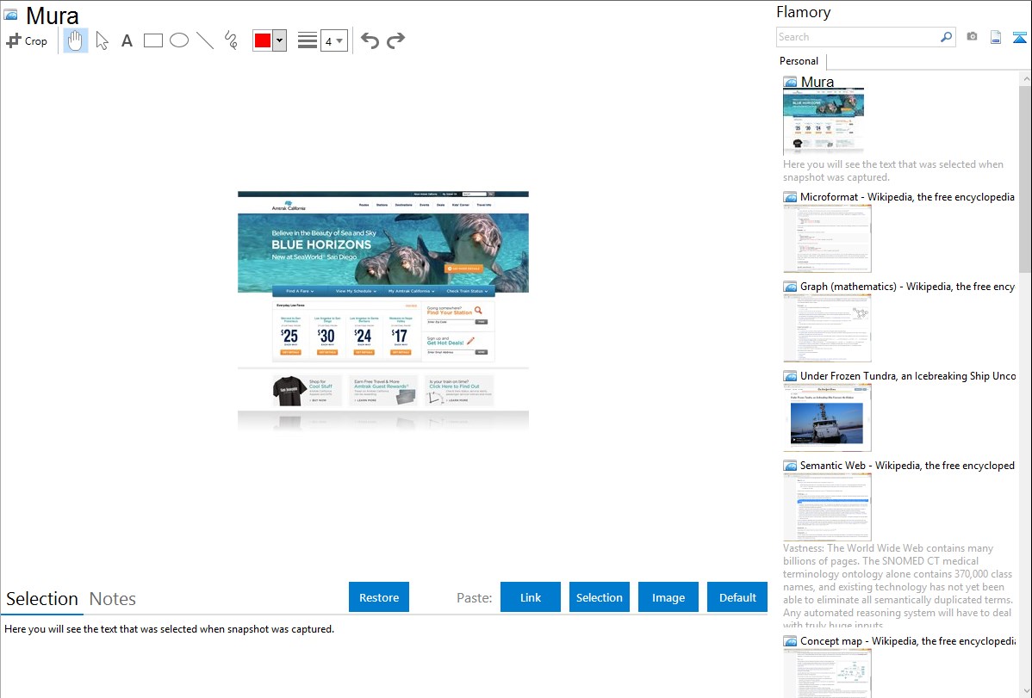1032x698 pixels.
Task: Click the icon beside Mura in sidebar
Action: pyautogui.click(x=791, y=83)
